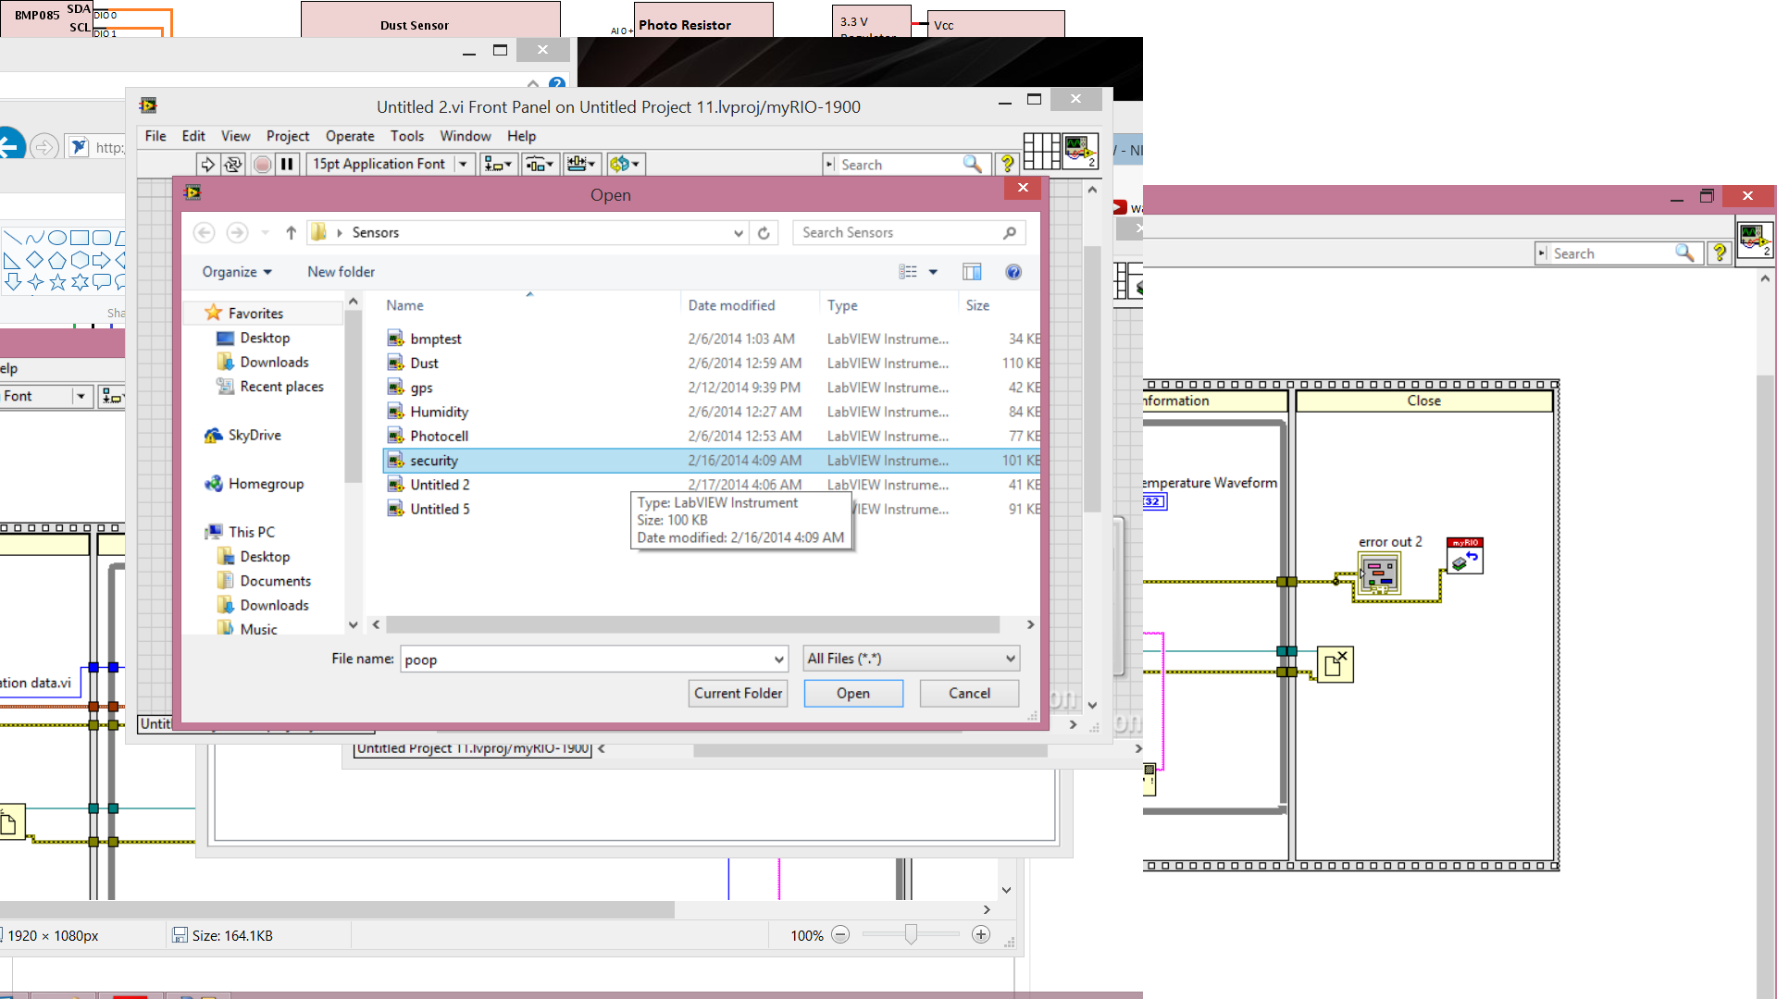Open the dialog Help icon
This screenshot has width=1777, height=999.
pyautogui.click(x=1013, y=272)
